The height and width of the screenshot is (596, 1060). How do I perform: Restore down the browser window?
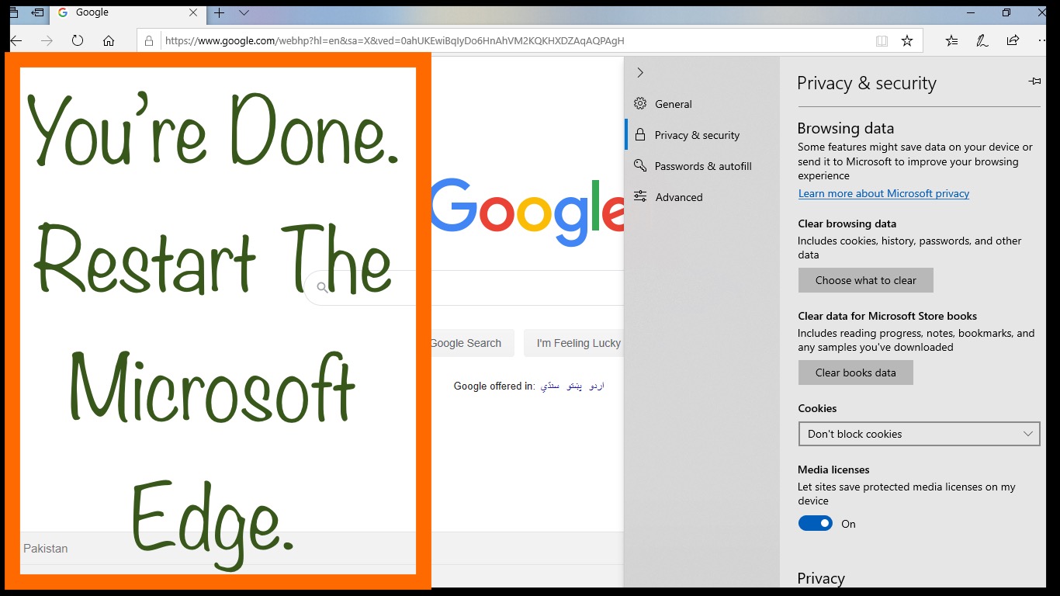coord(1006,12)
